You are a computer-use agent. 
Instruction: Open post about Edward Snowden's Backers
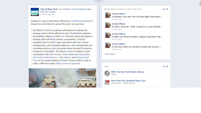[138, 37]
